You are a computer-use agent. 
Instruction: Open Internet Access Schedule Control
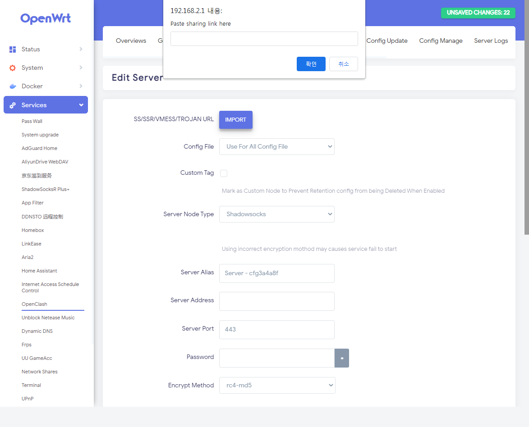50,287
